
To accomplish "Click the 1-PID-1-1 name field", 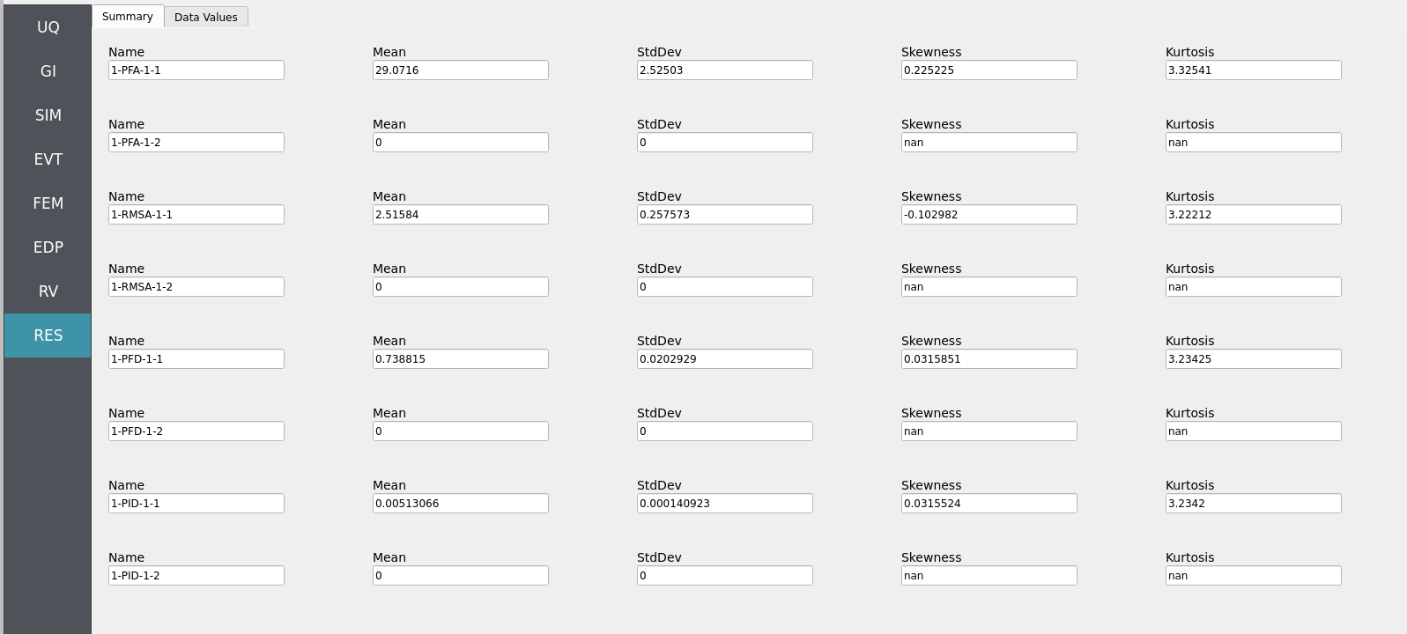I will pos(196,503).
